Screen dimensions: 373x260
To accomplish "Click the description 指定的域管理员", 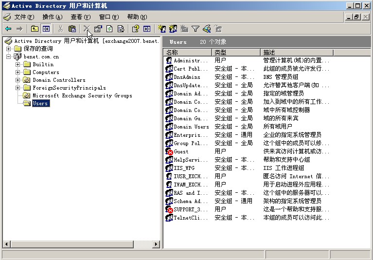I will point(284,93).
